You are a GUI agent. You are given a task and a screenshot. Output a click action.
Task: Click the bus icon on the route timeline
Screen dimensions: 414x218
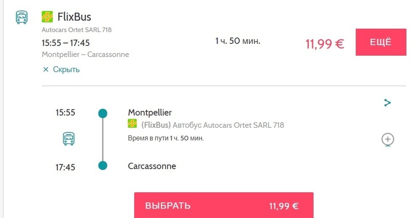[69, 139]
